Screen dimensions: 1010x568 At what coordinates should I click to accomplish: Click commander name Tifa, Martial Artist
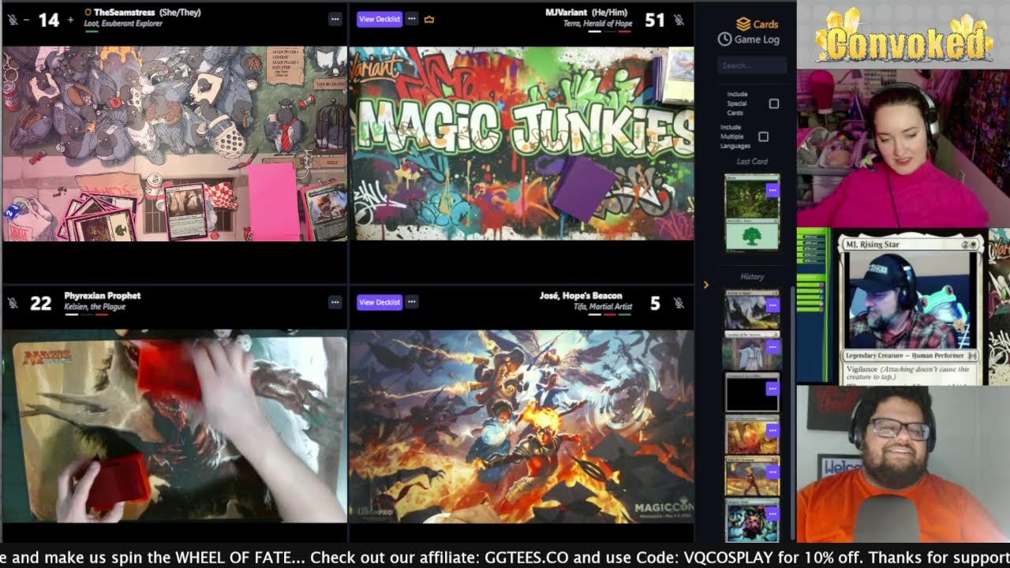pos(603,307)
